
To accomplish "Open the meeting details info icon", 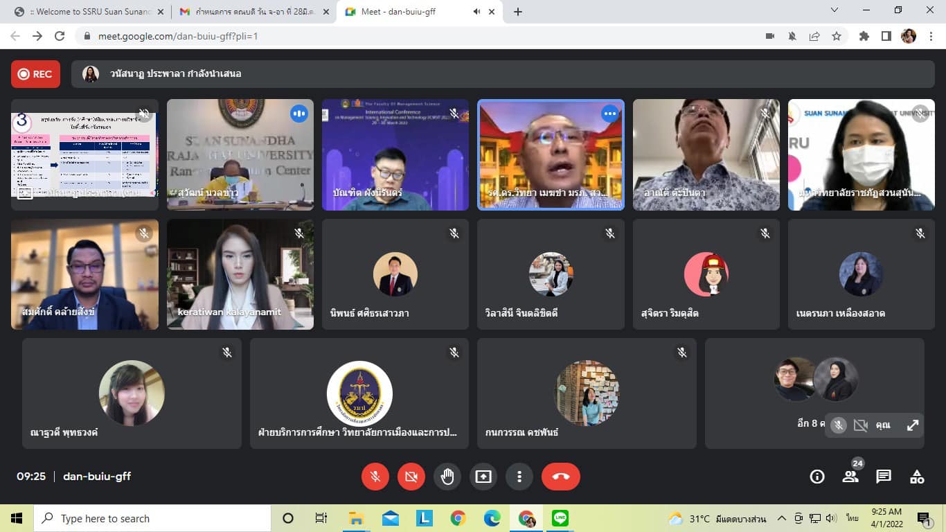I will tap(817, 477).
